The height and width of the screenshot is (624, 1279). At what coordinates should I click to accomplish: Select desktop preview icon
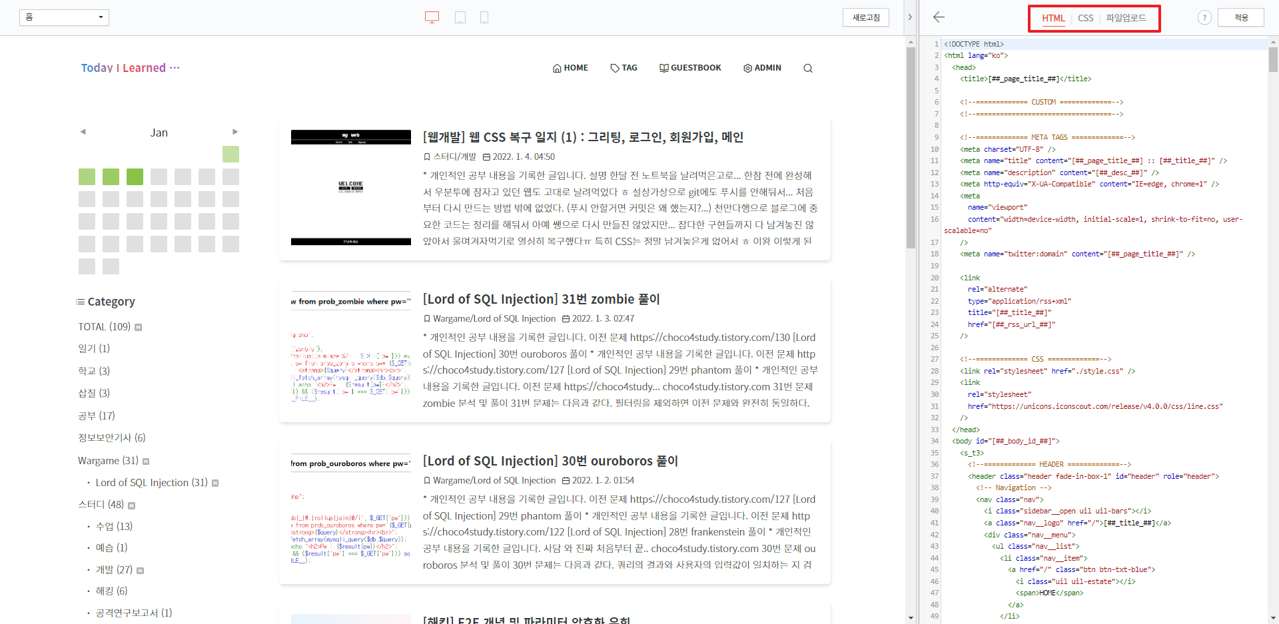coord(432,17)
